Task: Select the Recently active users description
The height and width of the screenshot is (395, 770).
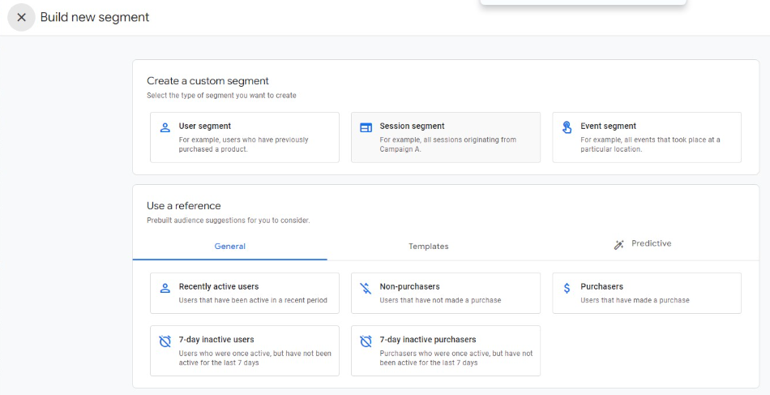Action: click(x=253, y=300)
